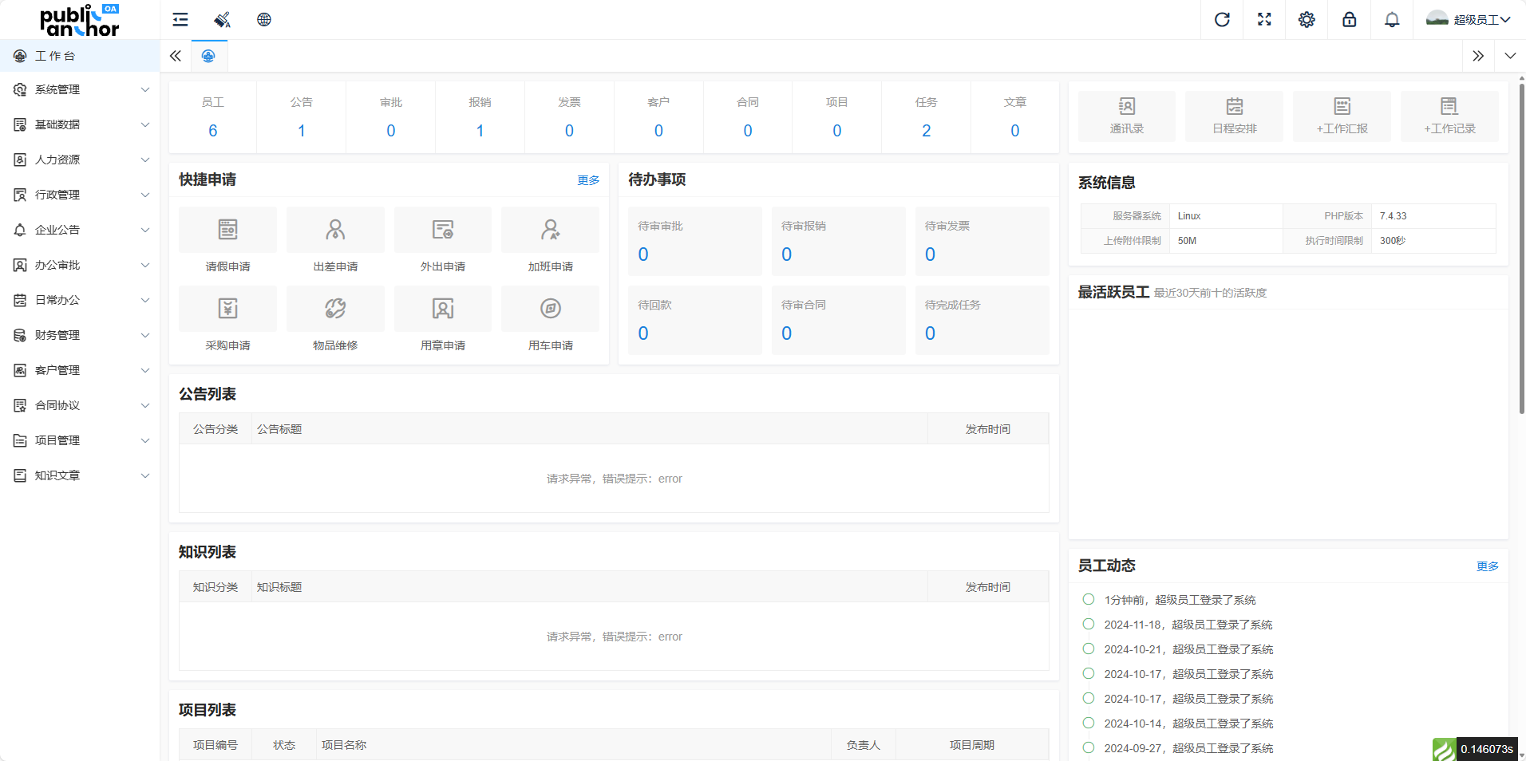This screenshot has height=761, width=1526.
Task: Open the 超级员工 user dropdown
Action: tap(1469, 20)
